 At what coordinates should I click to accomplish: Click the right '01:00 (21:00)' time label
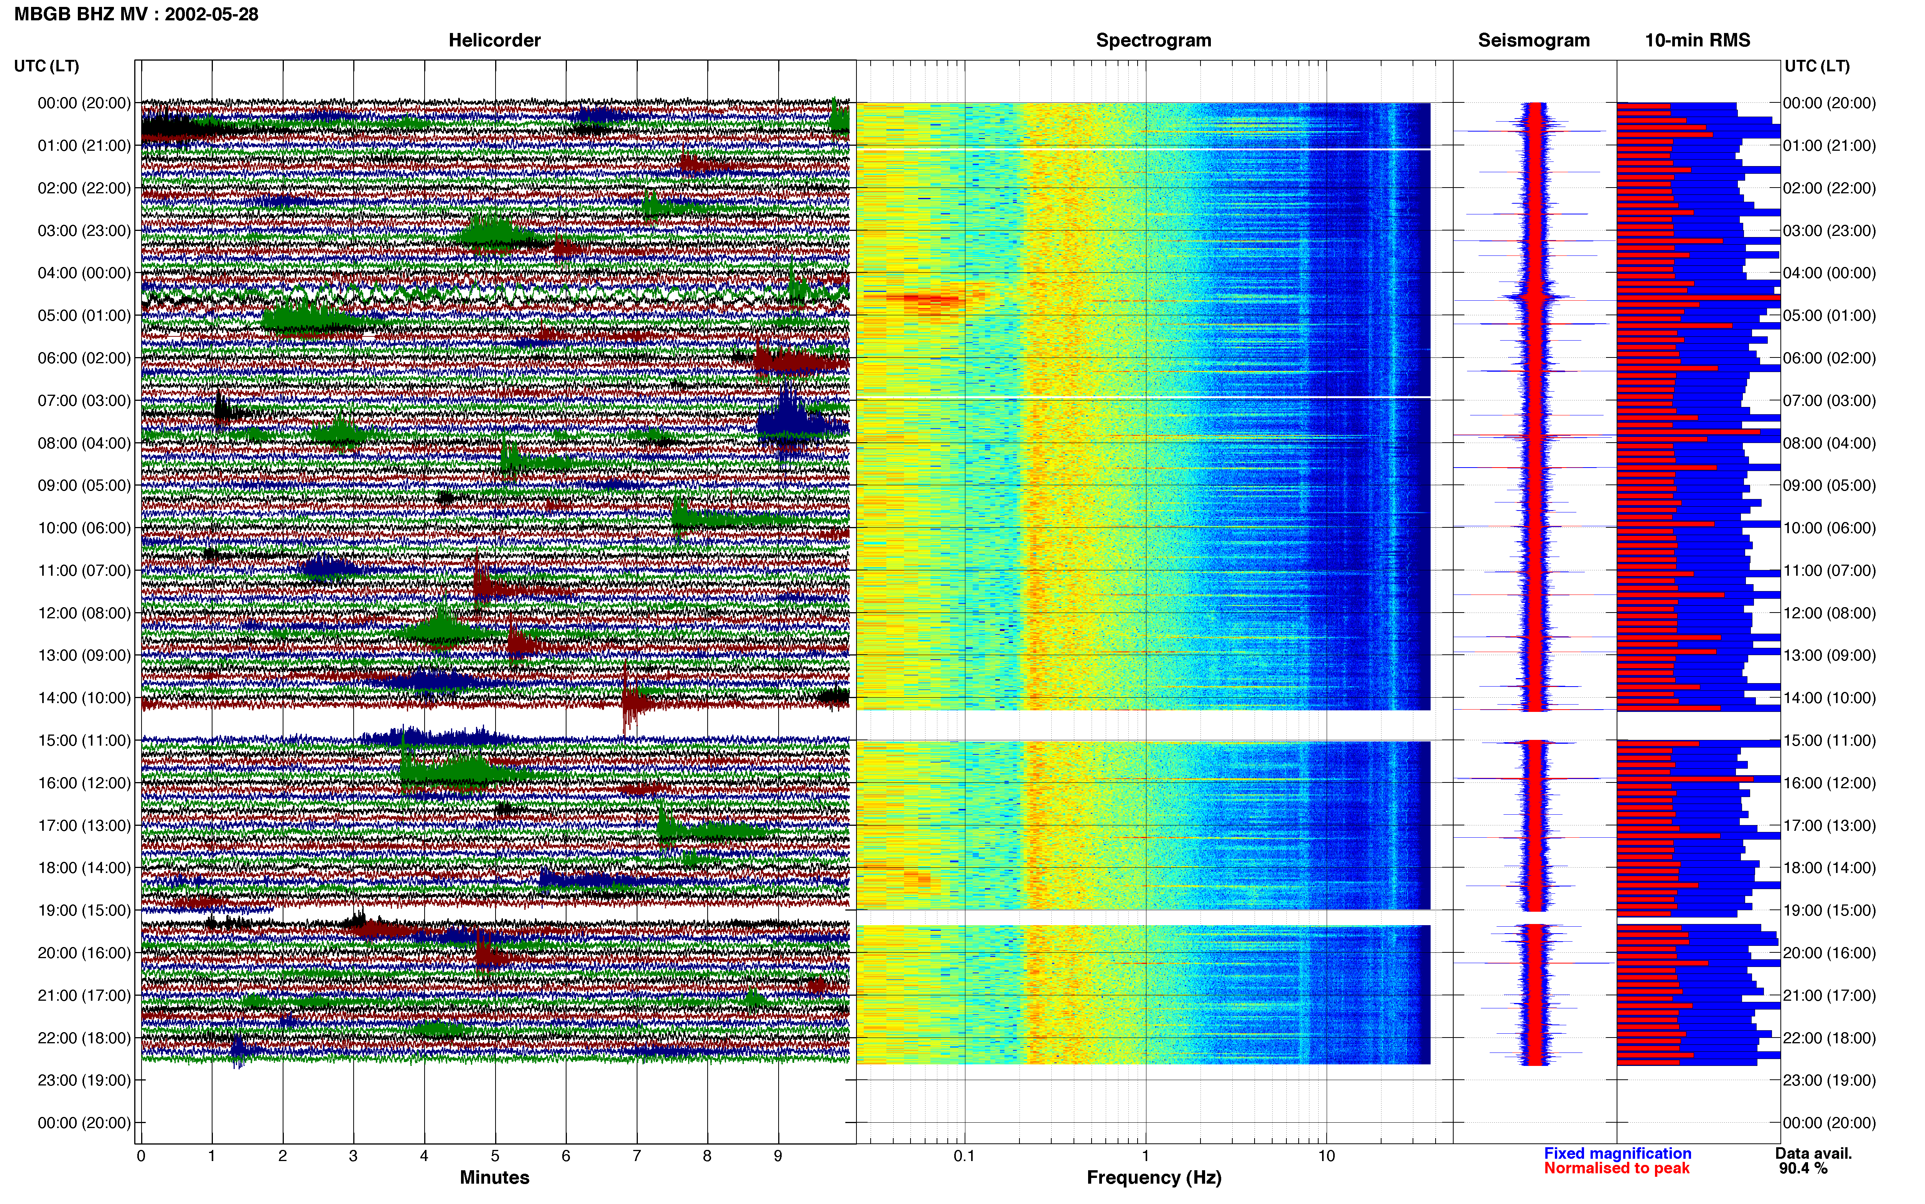(1829, 146)
